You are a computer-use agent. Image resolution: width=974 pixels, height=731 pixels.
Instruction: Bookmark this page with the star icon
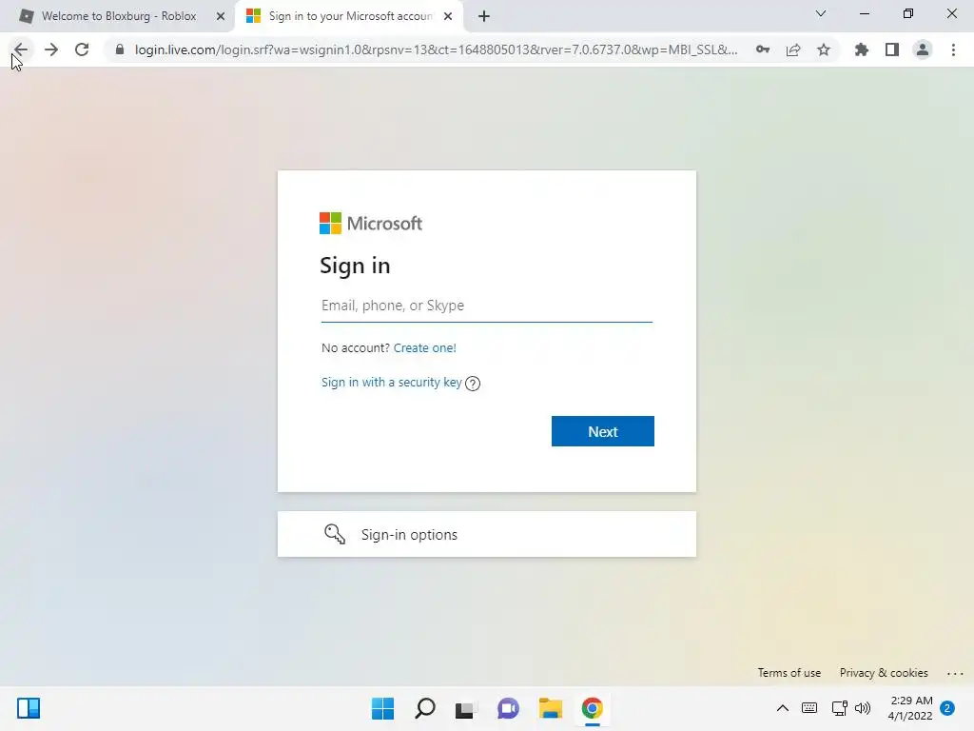coord(824,49)
